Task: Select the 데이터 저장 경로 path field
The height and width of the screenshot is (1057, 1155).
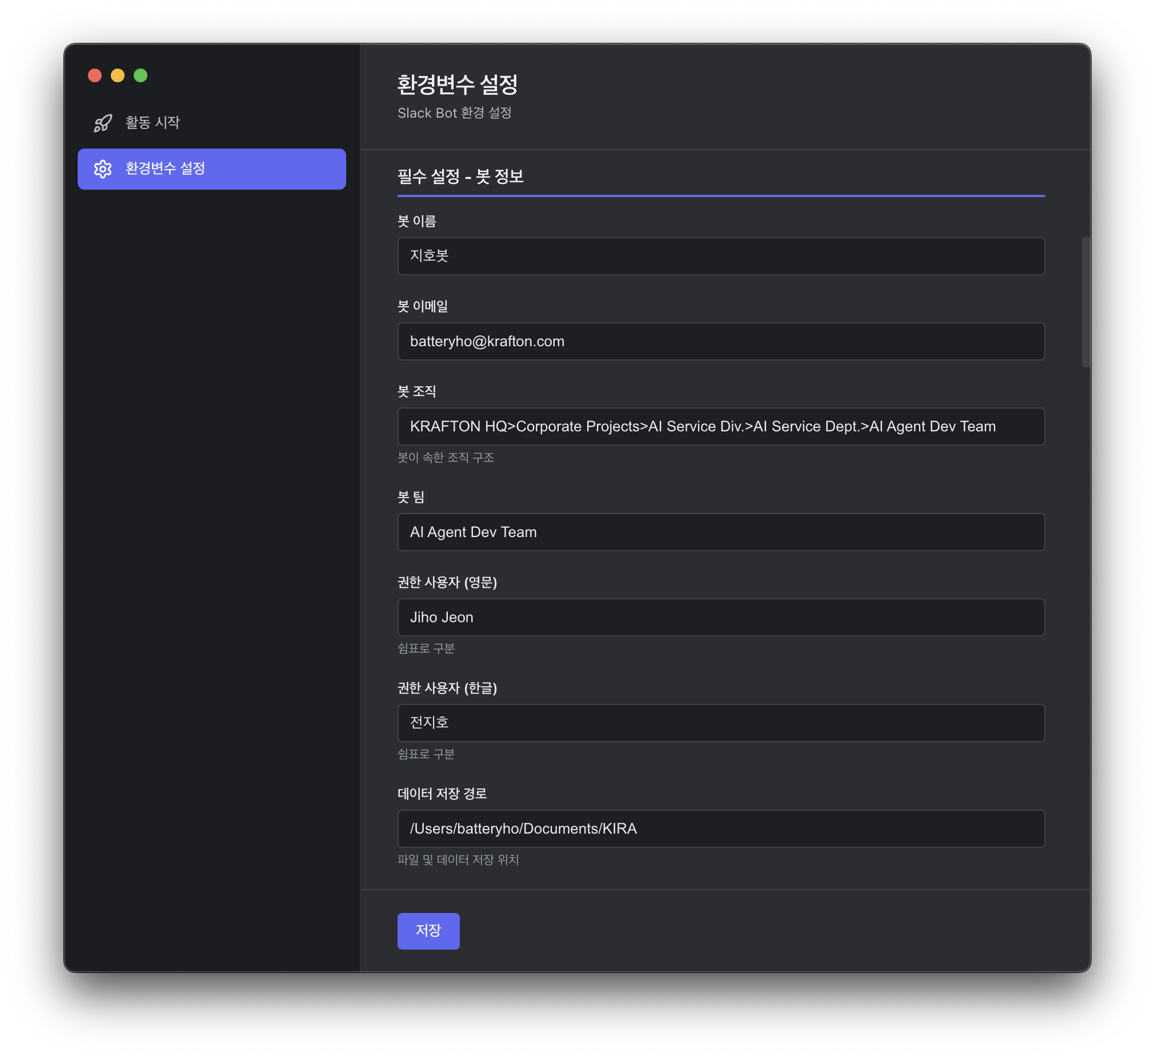Action: tap(721, 828)
